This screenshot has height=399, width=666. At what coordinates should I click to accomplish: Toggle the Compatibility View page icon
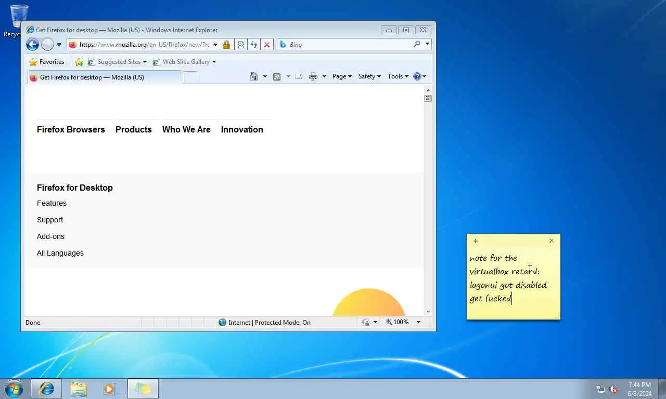(241, 45)
